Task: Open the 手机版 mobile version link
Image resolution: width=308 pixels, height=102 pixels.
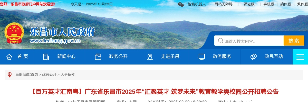Action: pyautogui.click(x=269, y=4)
